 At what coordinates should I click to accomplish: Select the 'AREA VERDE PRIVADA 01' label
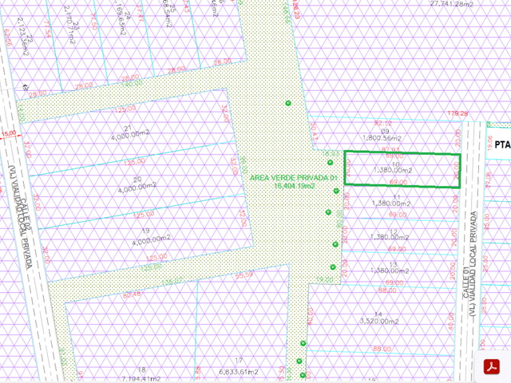coord(293,178)
